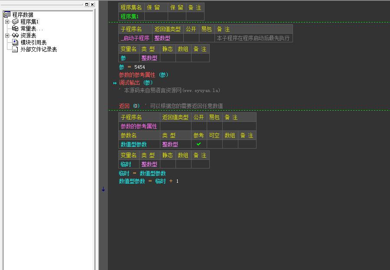
Task: Toggle 数组 cell for variable 参
Action: (x=183, y=58)
